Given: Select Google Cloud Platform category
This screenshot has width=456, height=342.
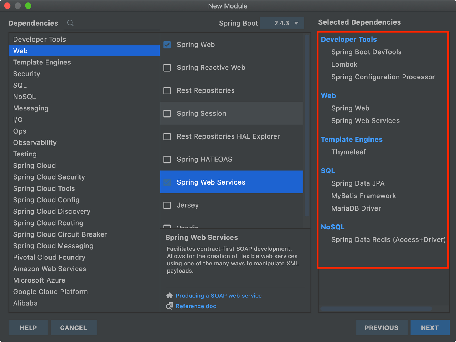Looking at the screenshot, I should 84,292.
